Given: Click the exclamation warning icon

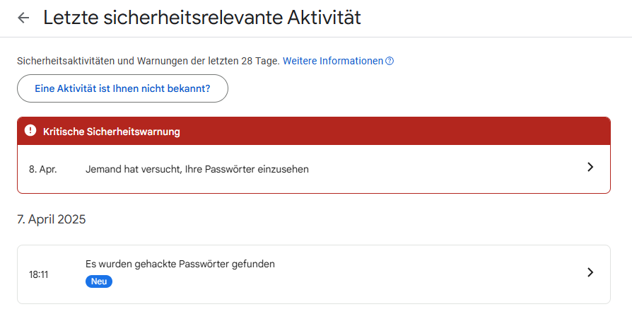Looking at the screenshot, I should [30, 131].
